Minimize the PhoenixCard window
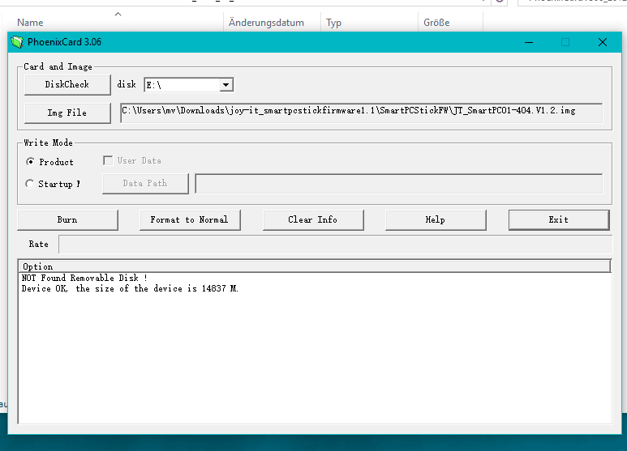 529,42
